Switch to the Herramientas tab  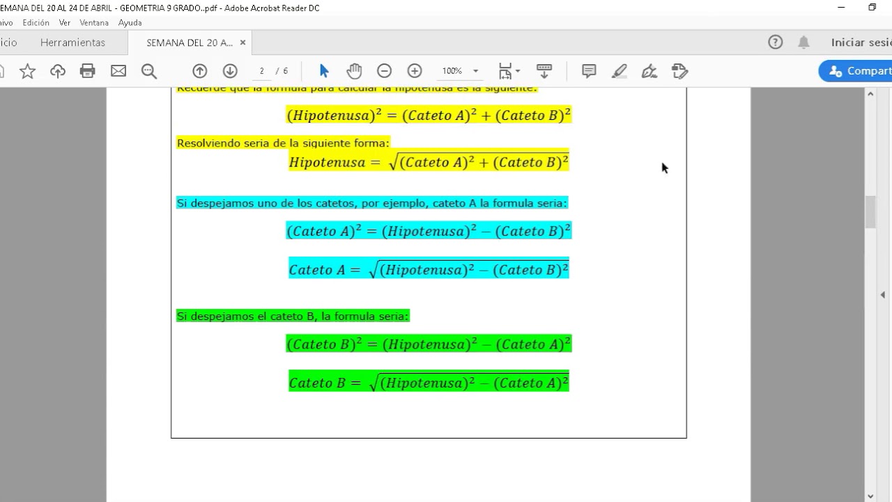tap(72, 43)
